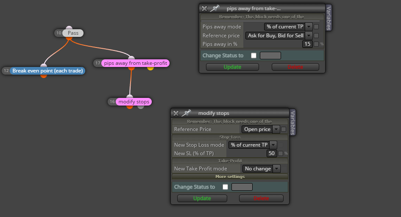Select the pips away from take-profit block
Screen dimensions: 401x217
135,63
